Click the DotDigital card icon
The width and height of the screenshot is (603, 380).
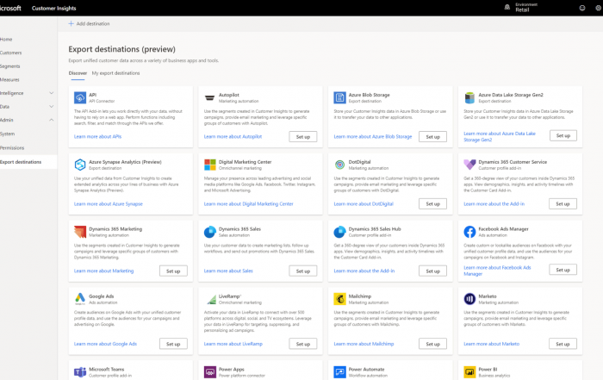[339, 165]
